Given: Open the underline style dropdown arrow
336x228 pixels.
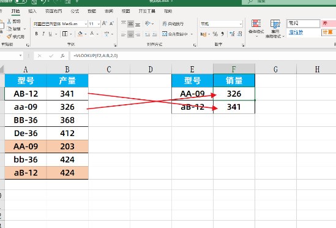Looking at the screenshot, I should 56,34.
